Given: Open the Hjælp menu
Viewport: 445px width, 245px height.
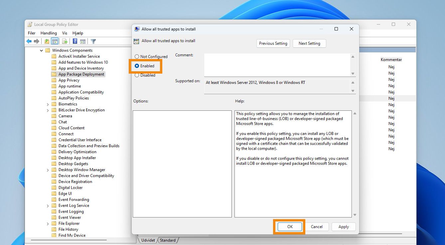Looking at the screenshot, I should click(x=77, y=33).
